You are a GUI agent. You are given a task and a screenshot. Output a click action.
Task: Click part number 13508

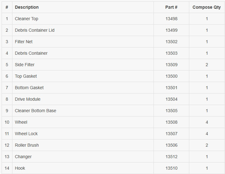click(171, 122)
